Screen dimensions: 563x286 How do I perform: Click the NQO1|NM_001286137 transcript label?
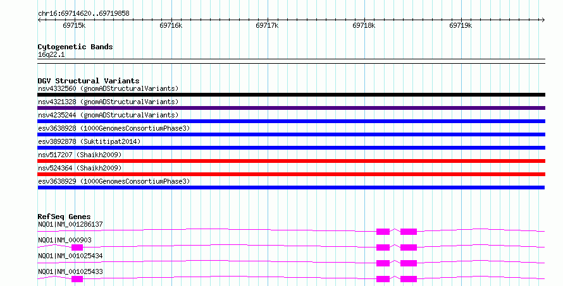(x=70, y=224)
